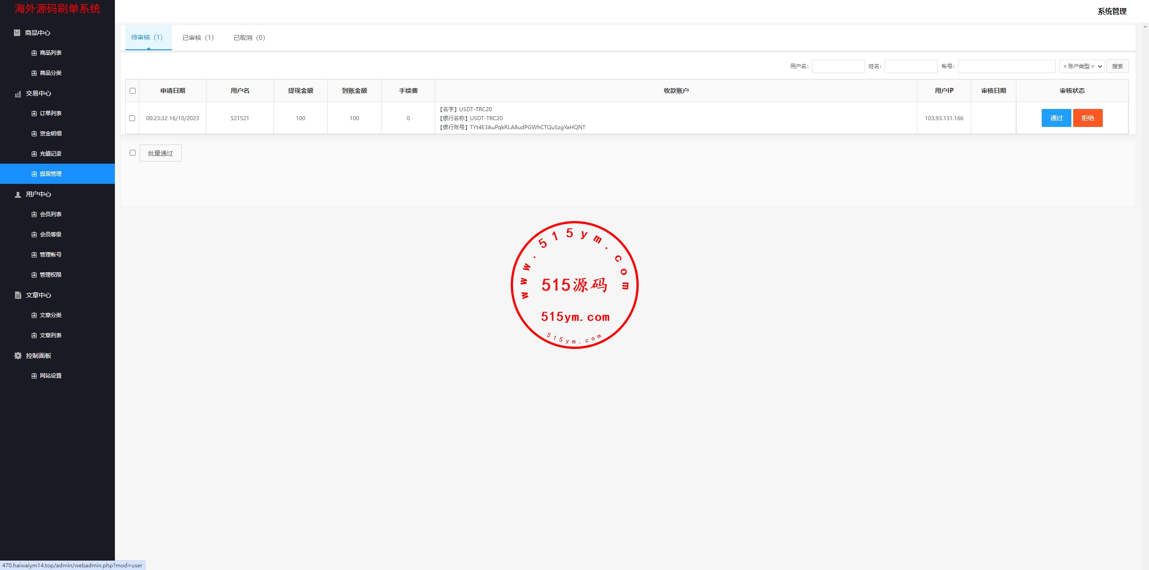Click icon beside 网站设置 menu entry

coord(34,376)
